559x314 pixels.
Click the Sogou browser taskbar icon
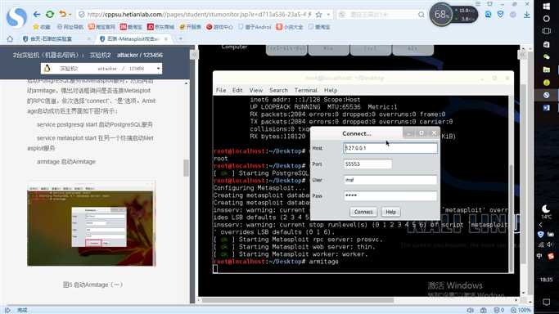547,95
